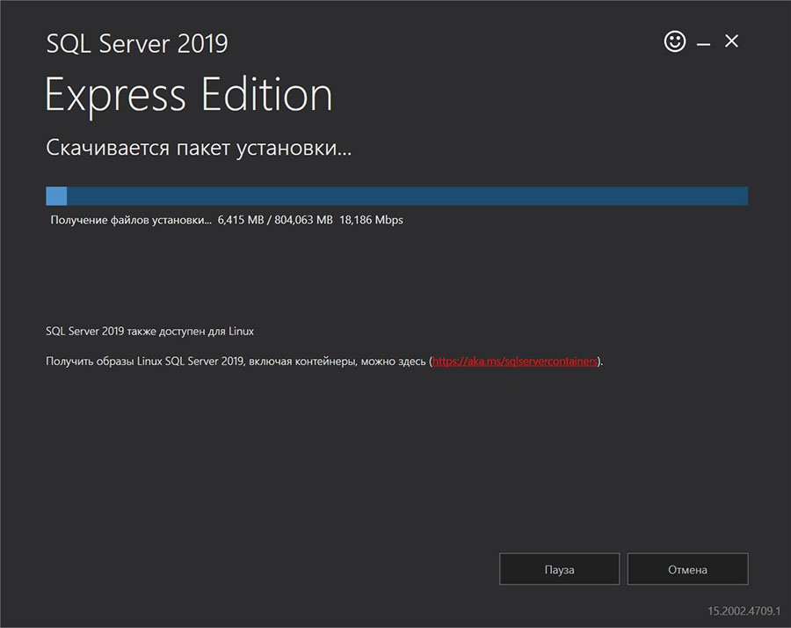
Task: Click the 'SQL Server 2019 также доступен для Linux' text
Action: click(149, 332)
